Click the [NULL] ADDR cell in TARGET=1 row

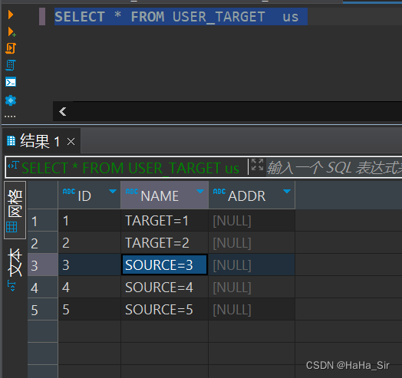[252, 220]
